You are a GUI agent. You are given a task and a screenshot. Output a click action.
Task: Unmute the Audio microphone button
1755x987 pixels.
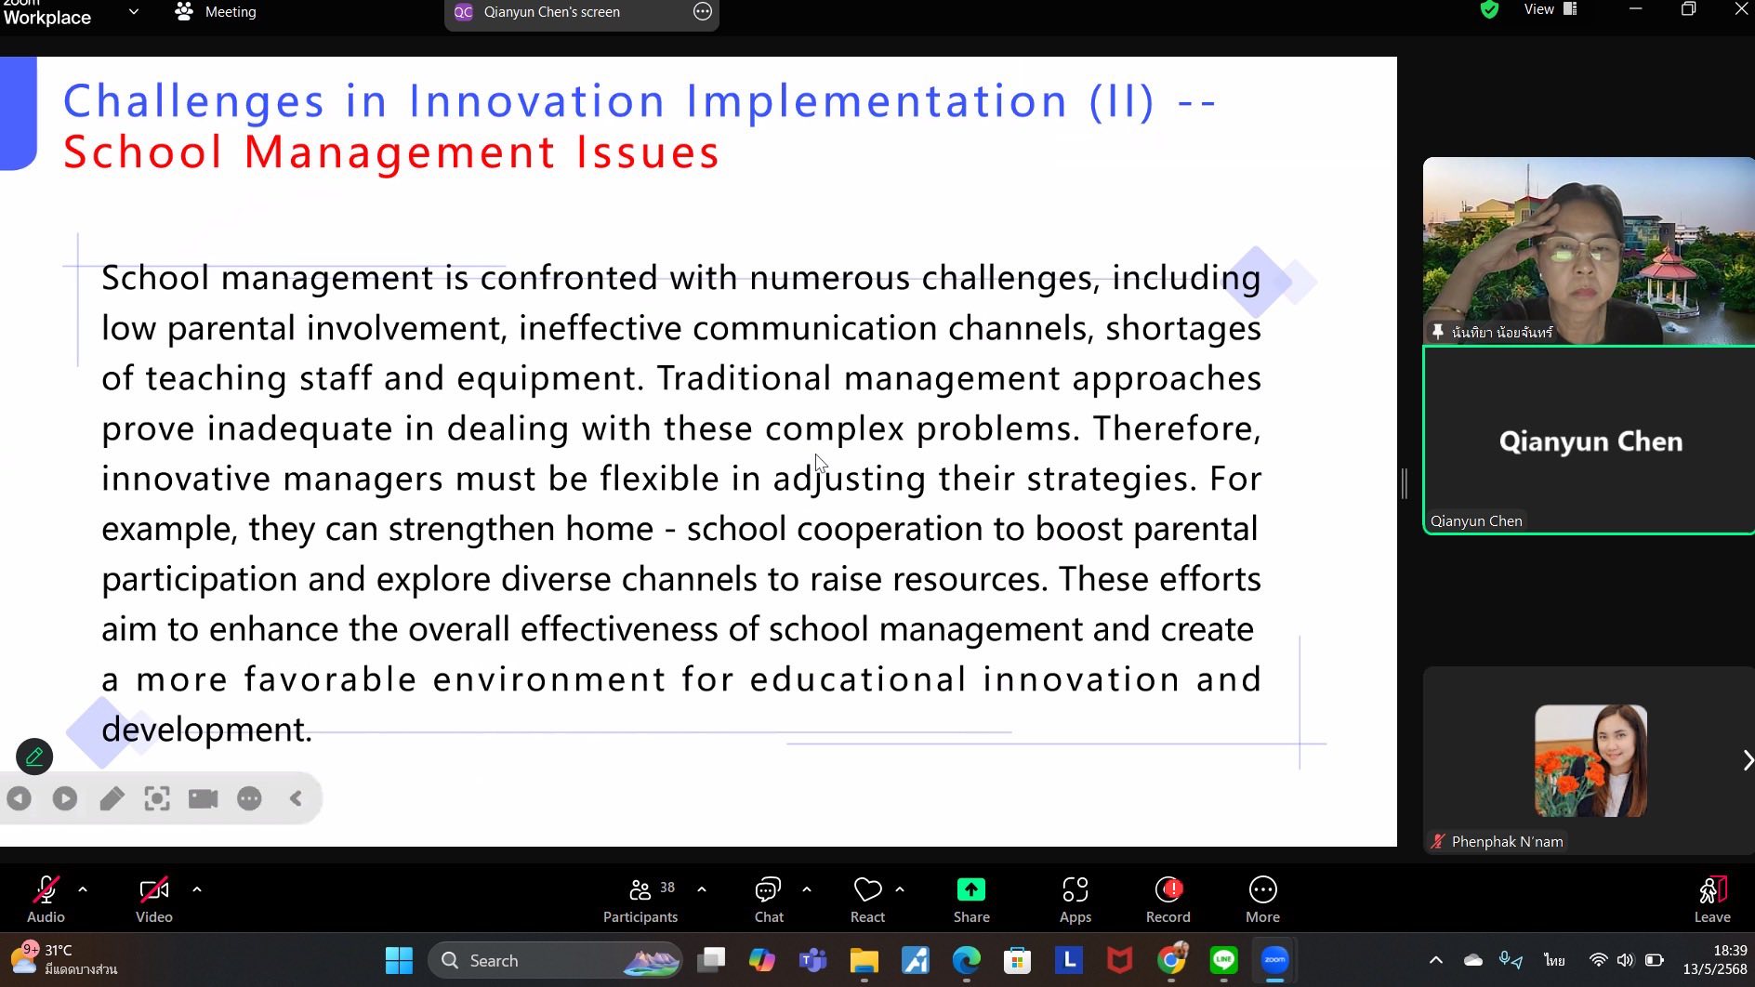[x=46, y=899]
